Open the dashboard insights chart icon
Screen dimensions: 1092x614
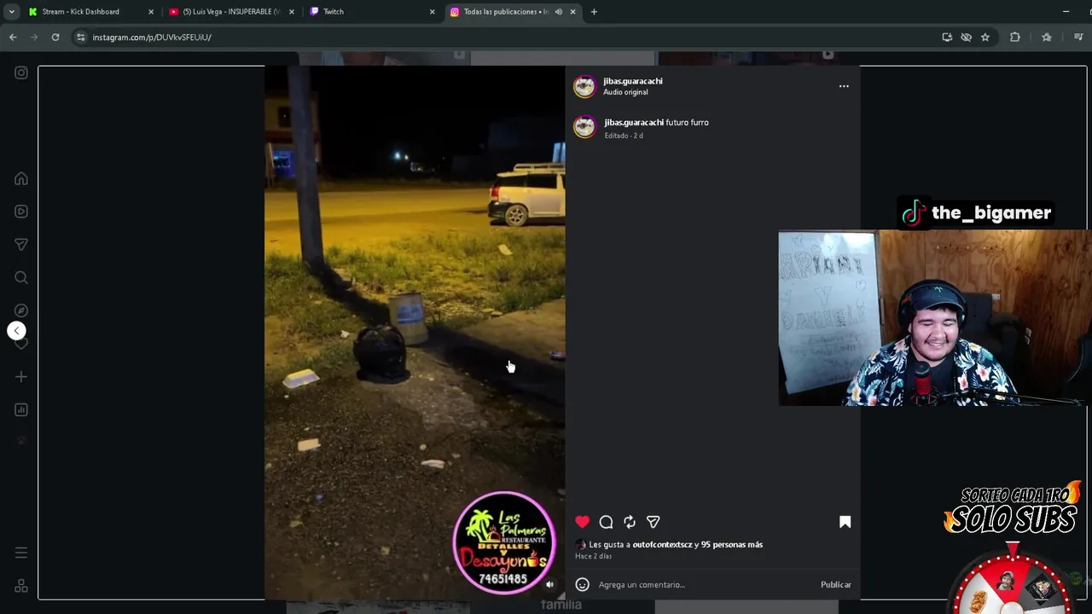[x=21, y=409]
